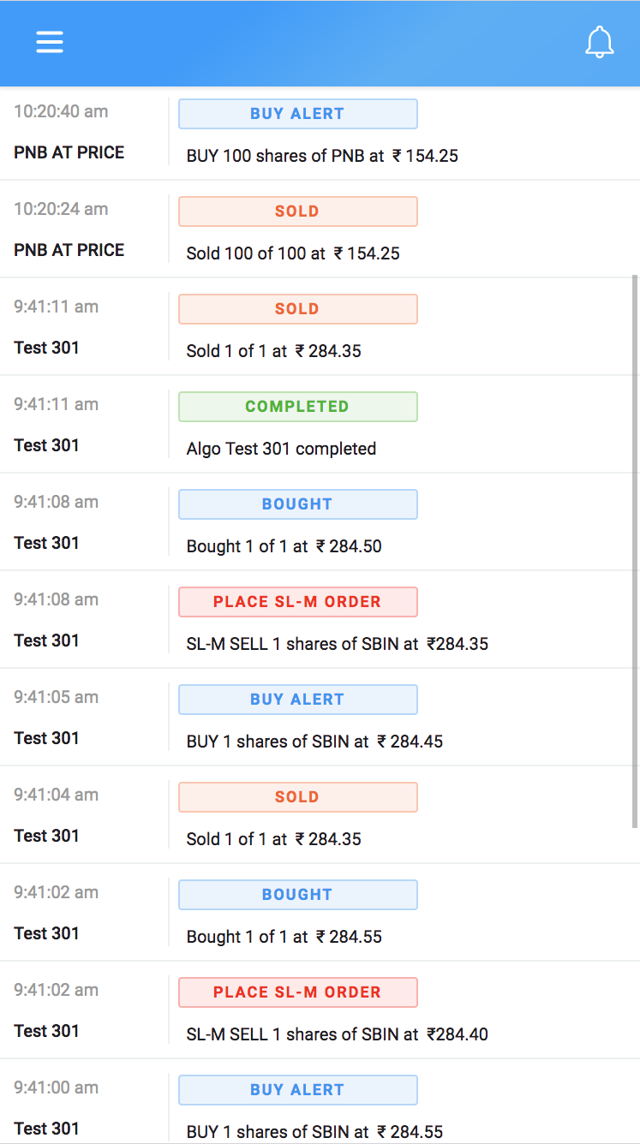The height and width of the screenshot is (1144, 640).
Task: Select 'BUY 100 shares of PNB' entry
Action: click(322, 156)
